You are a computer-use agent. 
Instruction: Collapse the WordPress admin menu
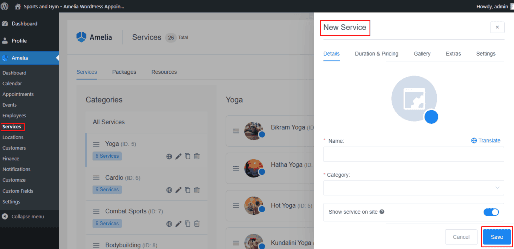(23, 217)
